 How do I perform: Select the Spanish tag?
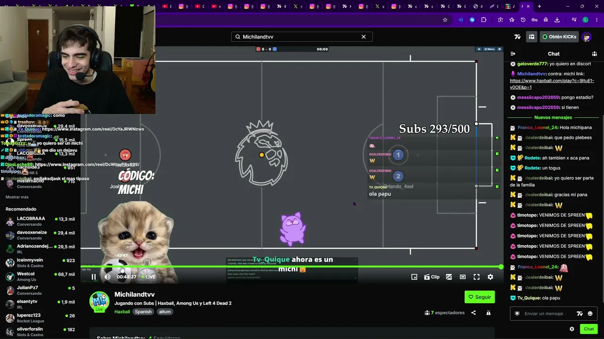click(143, 312)
